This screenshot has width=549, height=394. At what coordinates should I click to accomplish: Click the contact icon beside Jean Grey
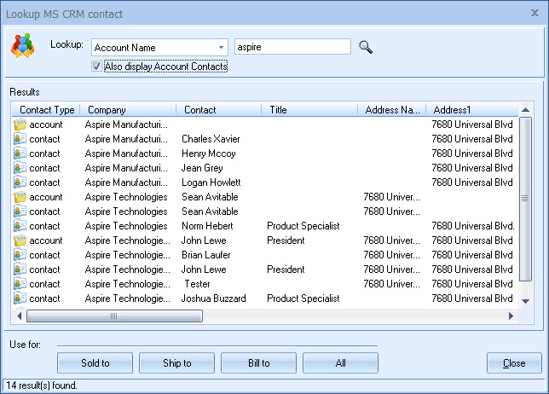pyautogui.click(x=20, y=168)
